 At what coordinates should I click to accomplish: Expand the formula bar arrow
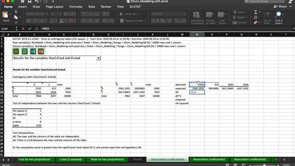pyautogui.click(x=294, y=29)
